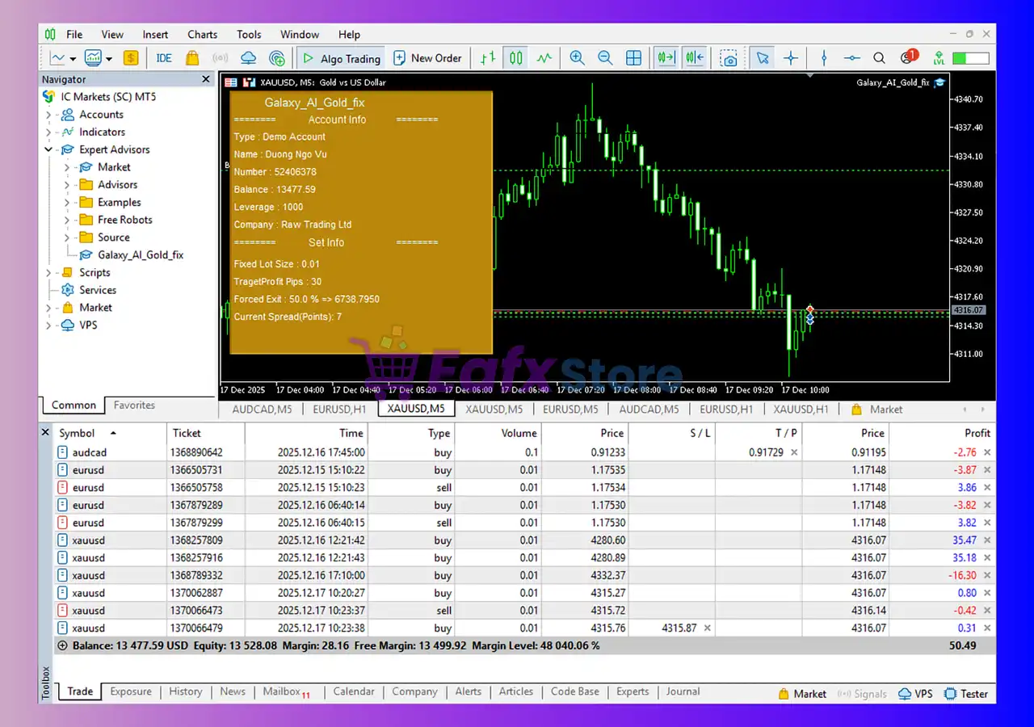Toggle chart auto-scroll to latest bar
This screenshot has height=727, width=1034.
click(x=666, y=58)
